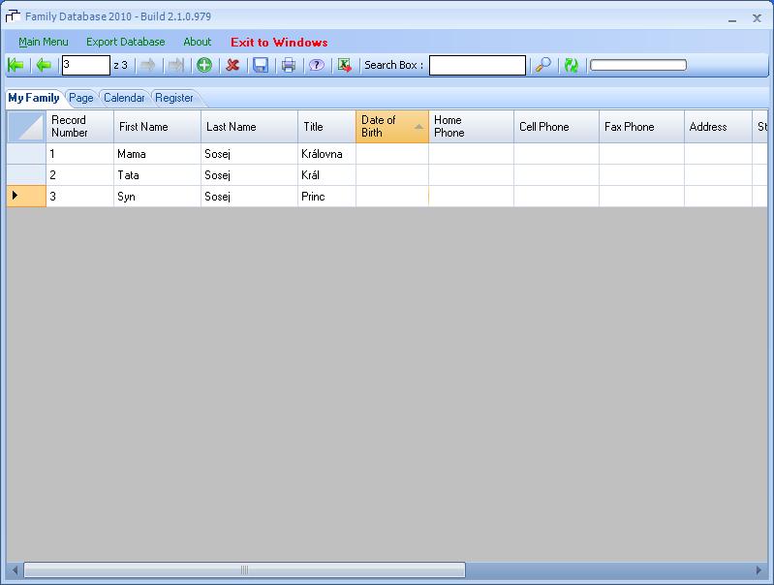
Task: Switch to the Calendar tab
Action: tap(124, 98)
